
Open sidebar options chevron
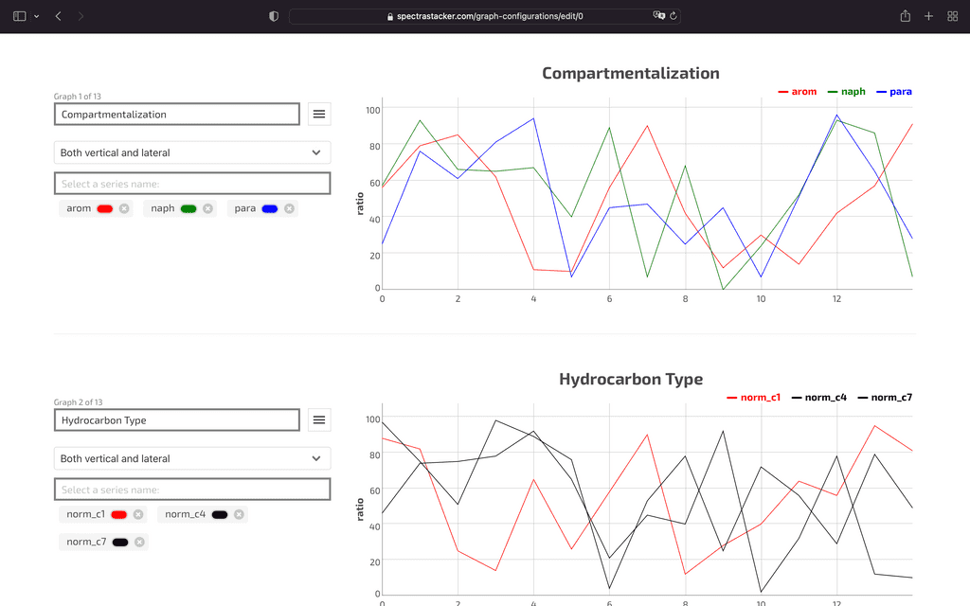pyautogui.click(x=37, y=16)
